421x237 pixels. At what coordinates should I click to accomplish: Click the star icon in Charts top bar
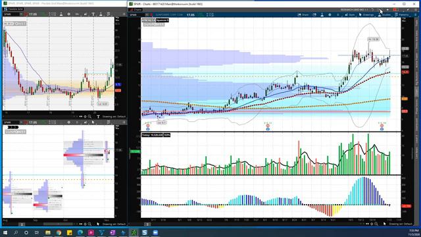click(x=387, y=10)
